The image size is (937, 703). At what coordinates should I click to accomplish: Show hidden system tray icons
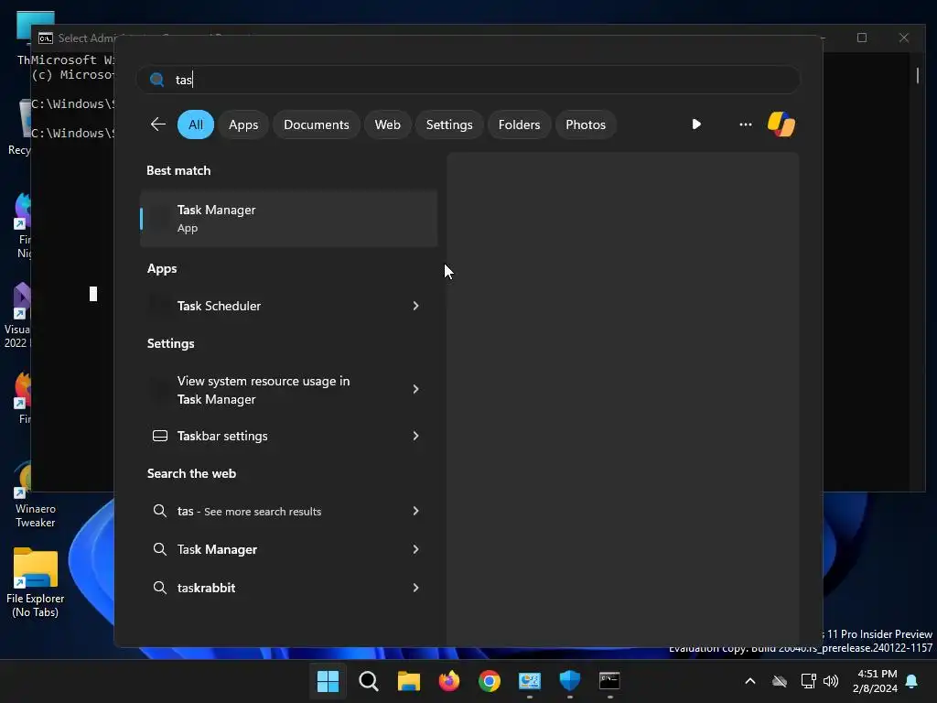tap(750, 681)
